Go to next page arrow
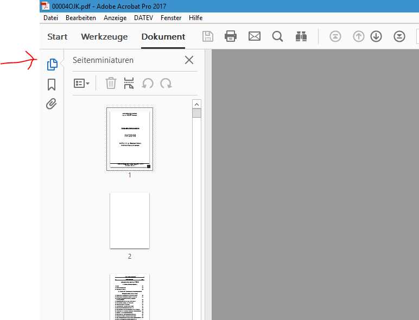Screen dimensions: 419x320 (376, 36)
